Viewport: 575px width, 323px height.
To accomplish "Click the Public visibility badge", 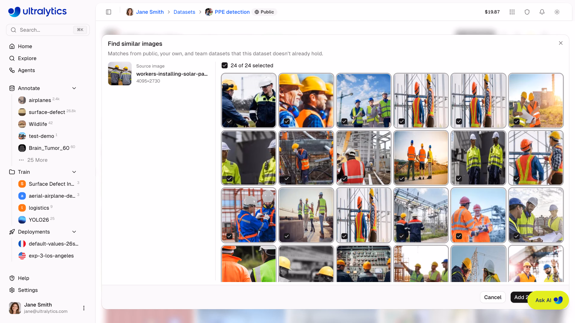I will [264, 12].
